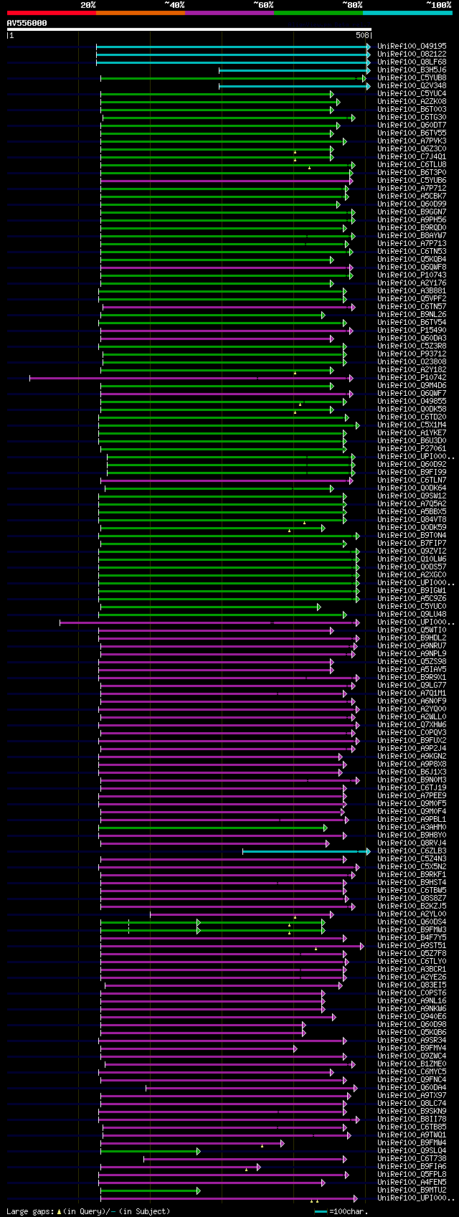The height and width of the screenshot is (1217, 459).
Task: Select the UniRef100_C6TG30 label
Action: [x=412, y=118]
